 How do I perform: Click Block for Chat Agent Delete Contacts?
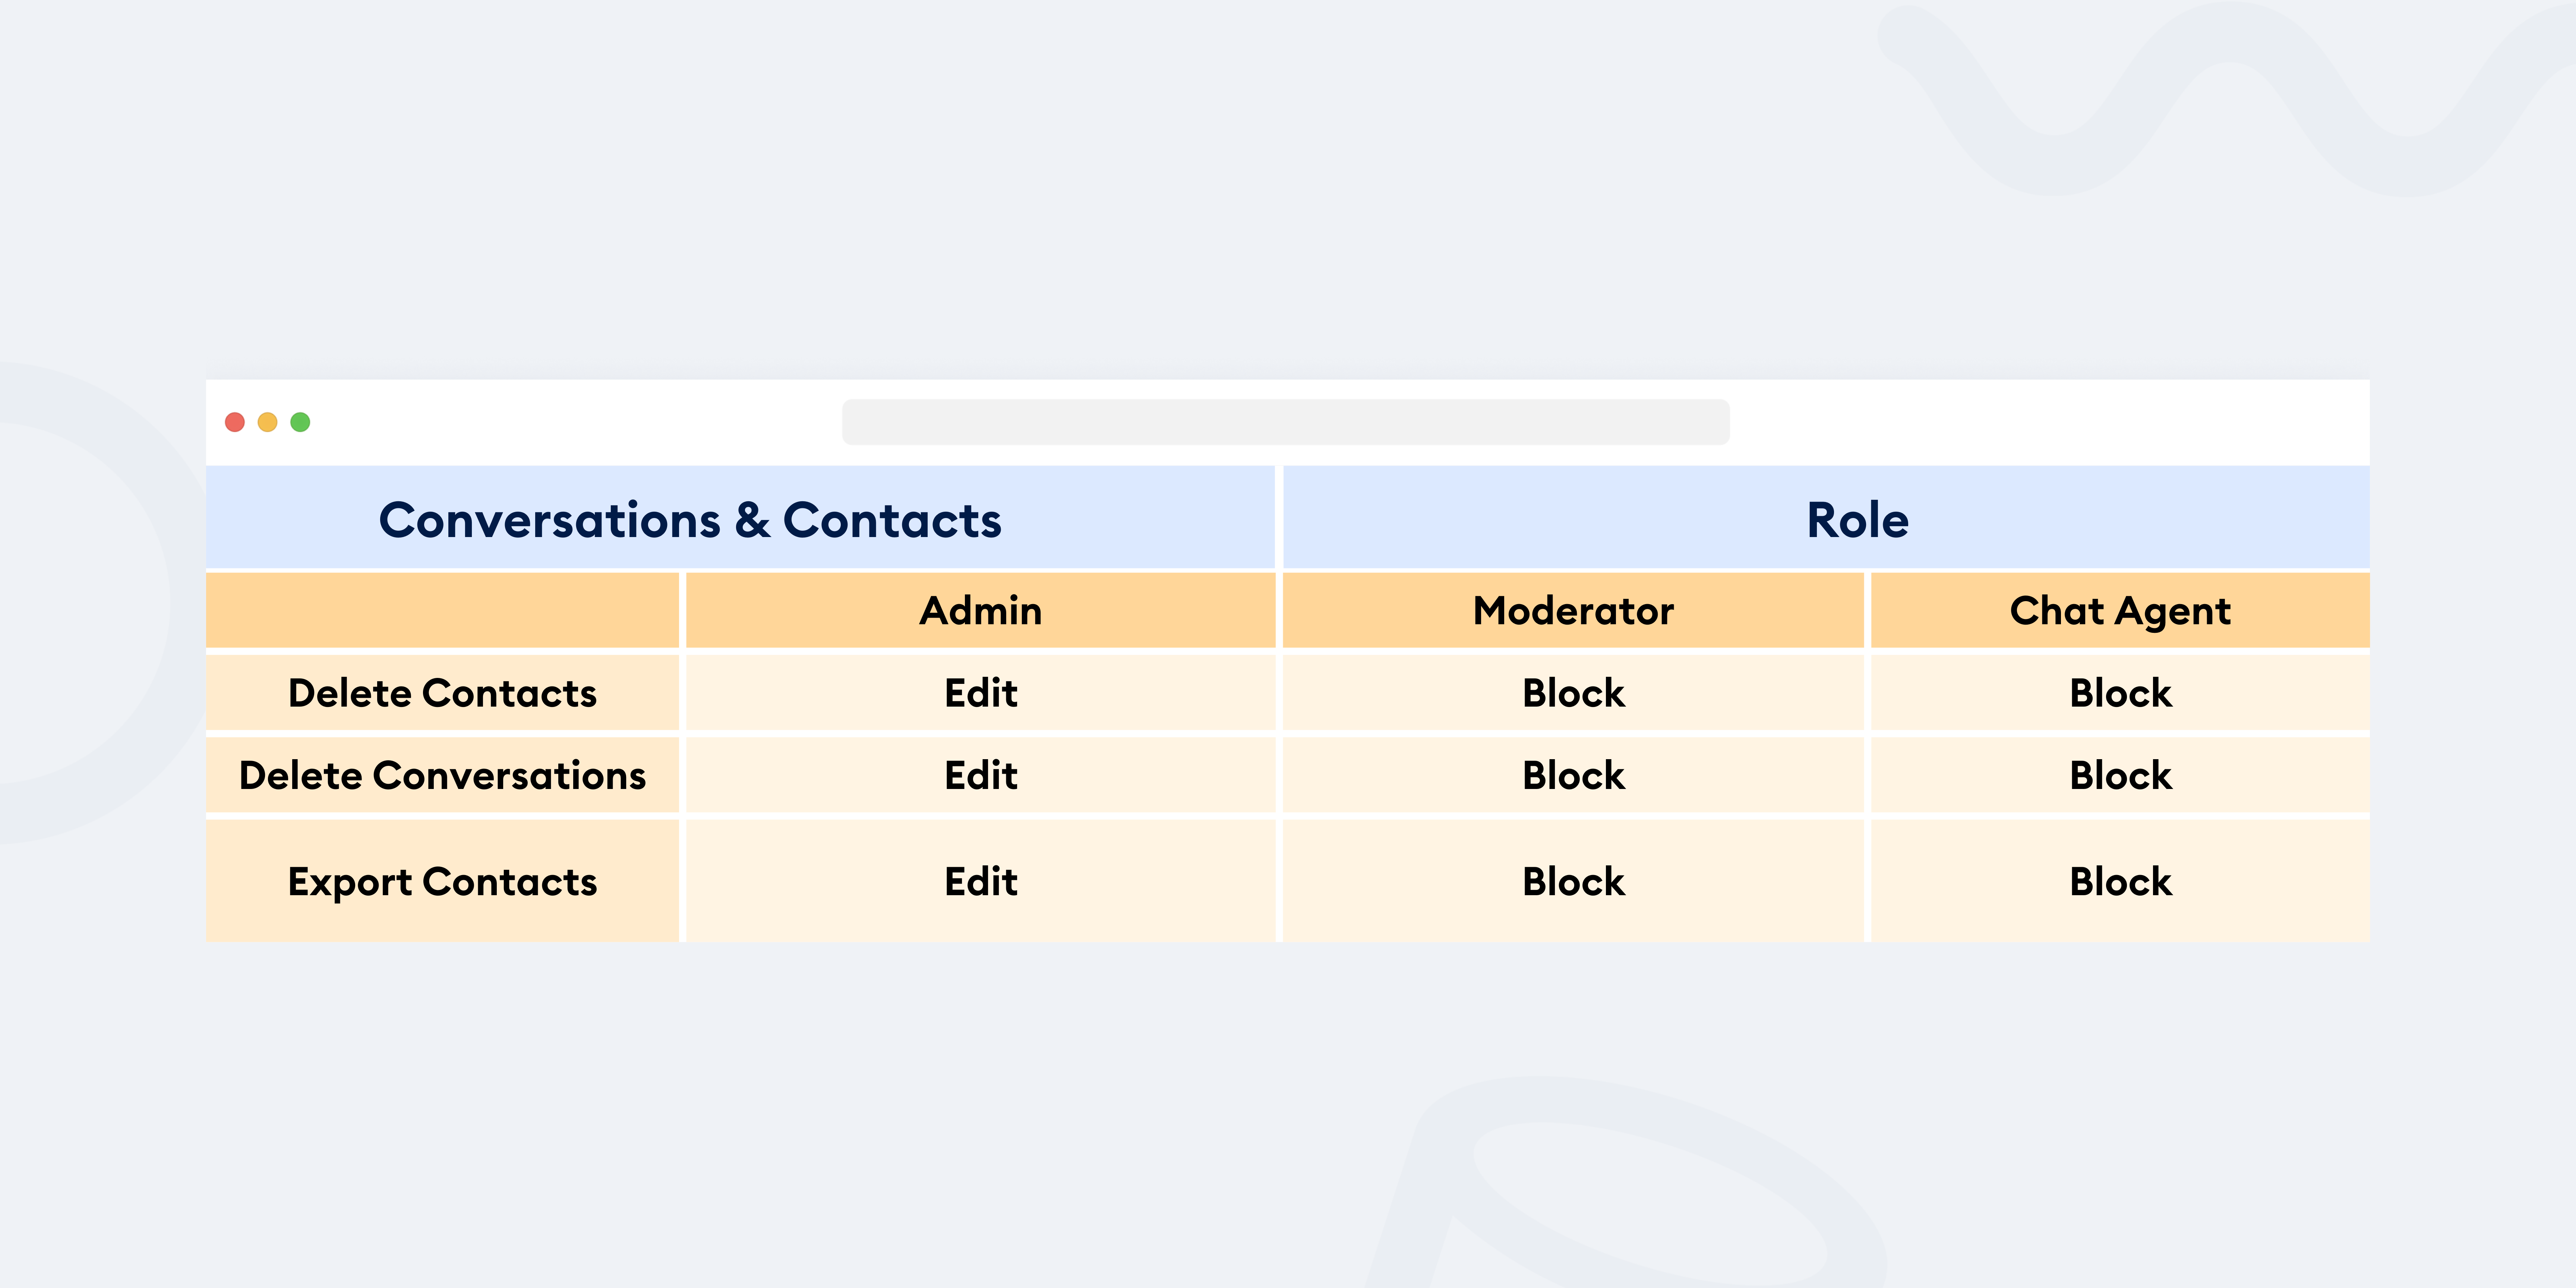click(x=2120, y=693)
